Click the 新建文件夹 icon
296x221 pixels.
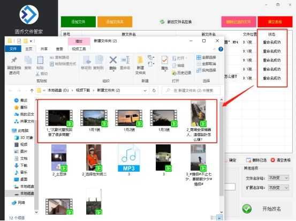click(x=140, y=65)
